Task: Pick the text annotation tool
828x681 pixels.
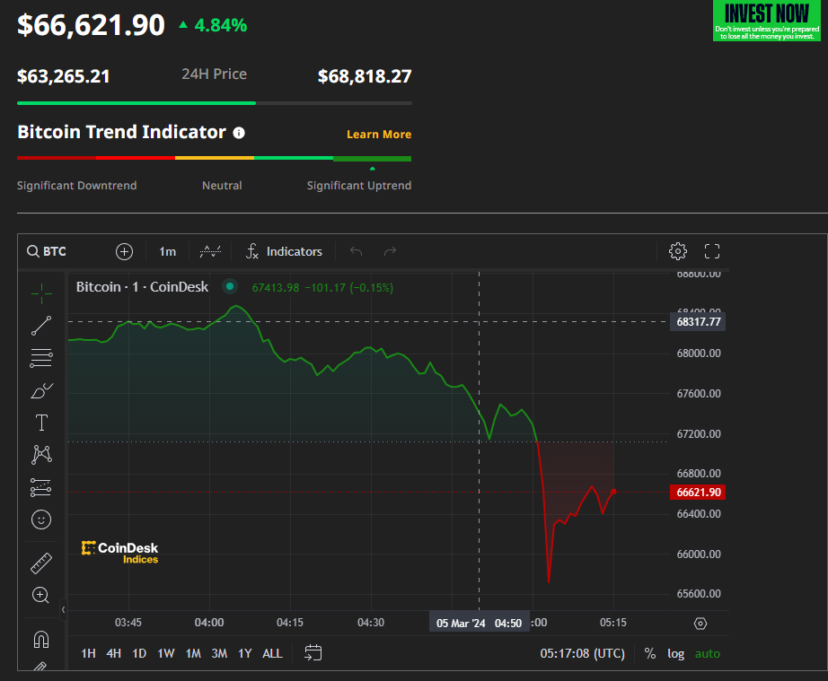Action: click(41, 422)
